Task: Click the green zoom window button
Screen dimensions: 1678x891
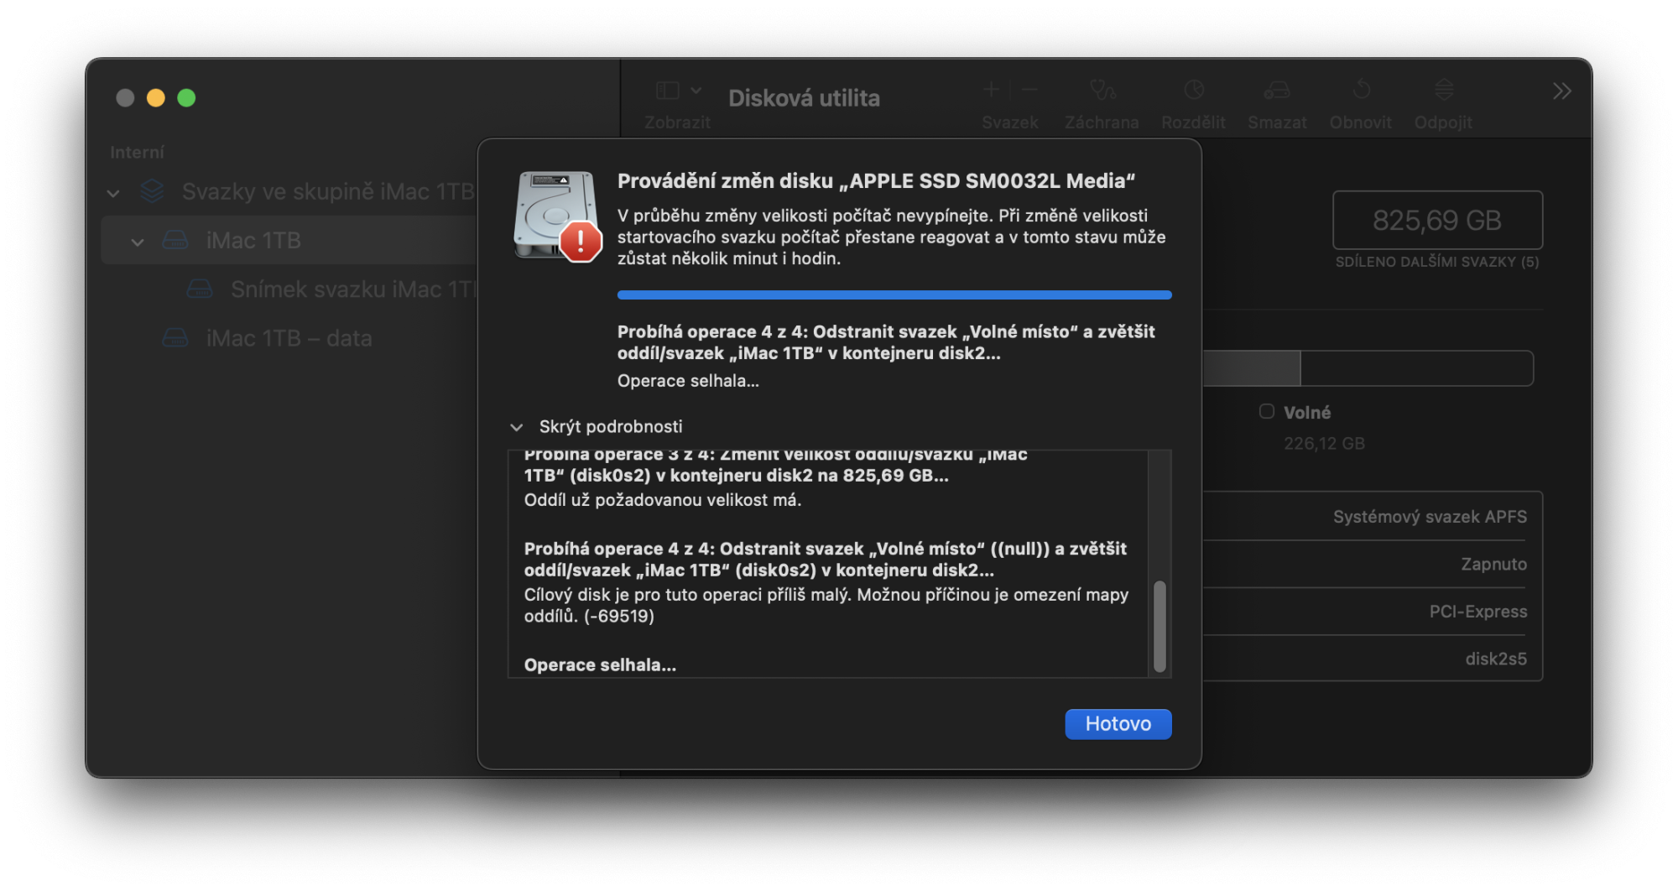Action: [186, 98]
